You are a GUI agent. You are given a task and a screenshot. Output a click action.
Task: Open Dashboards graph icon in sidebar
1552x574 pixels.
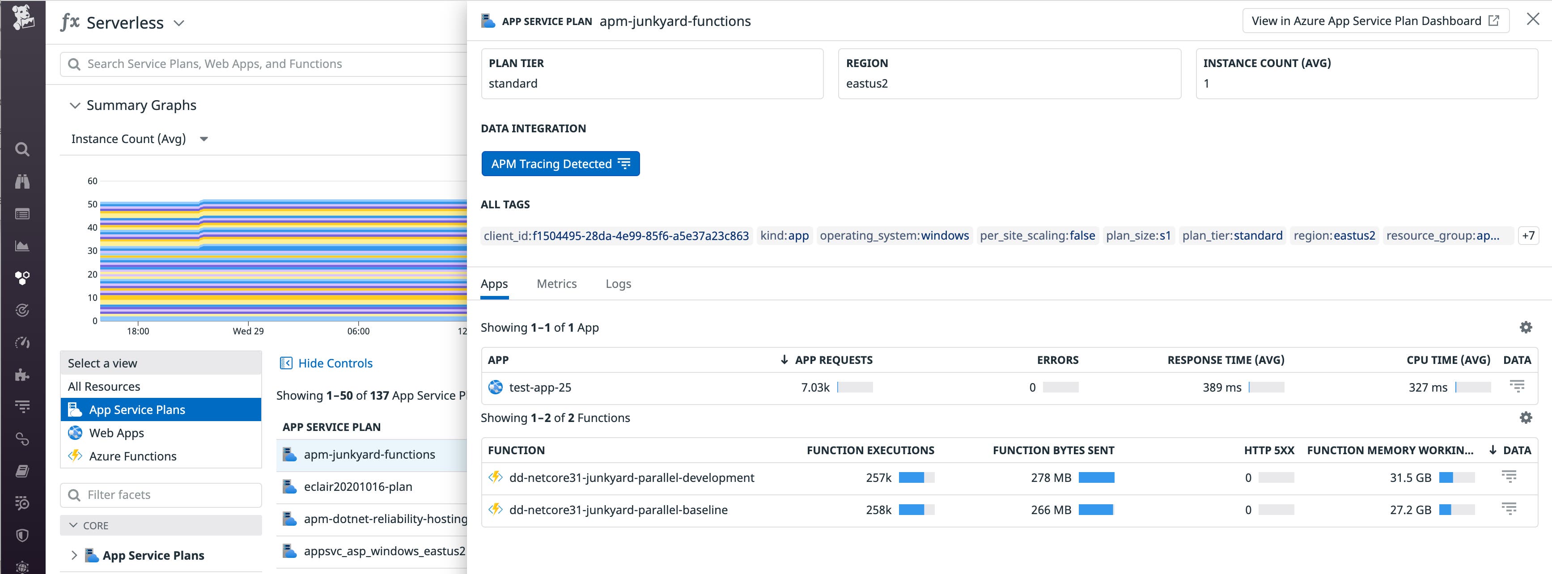point(22,246)
